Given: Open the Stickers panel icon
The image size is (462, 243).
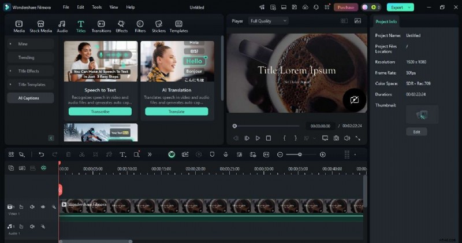Looking at the screenshot, I should (158, 26).
